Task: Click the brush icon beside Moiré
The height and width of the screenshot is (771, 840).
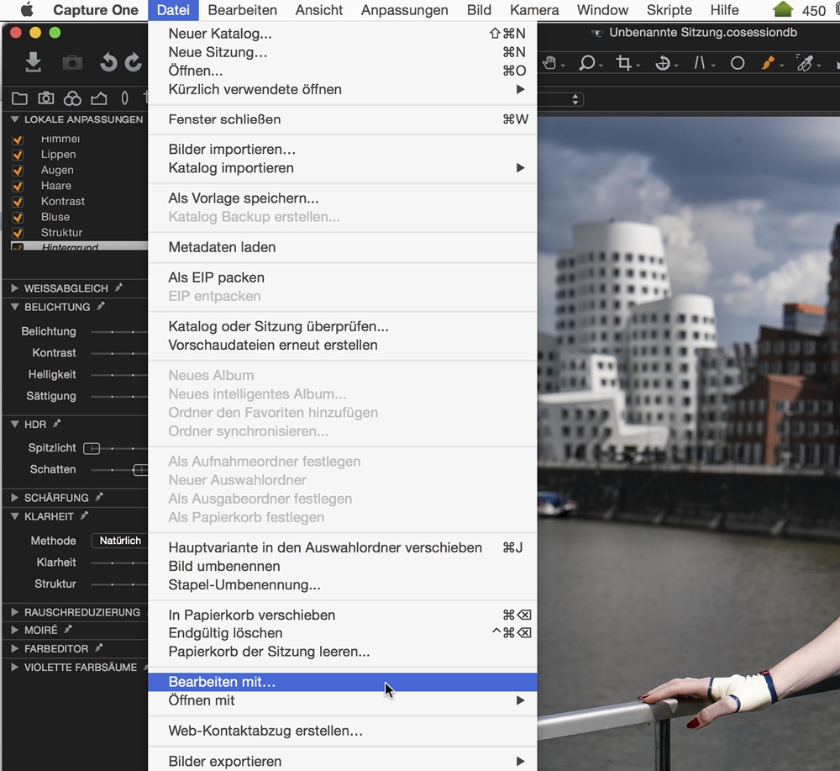Action: pyautogui.click(x=68, y=630)
